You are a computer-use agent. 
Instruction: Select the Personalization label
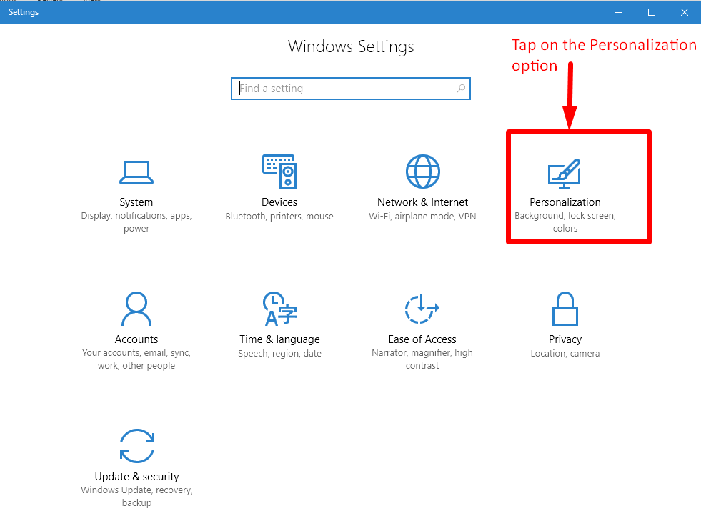click(565, 202)
